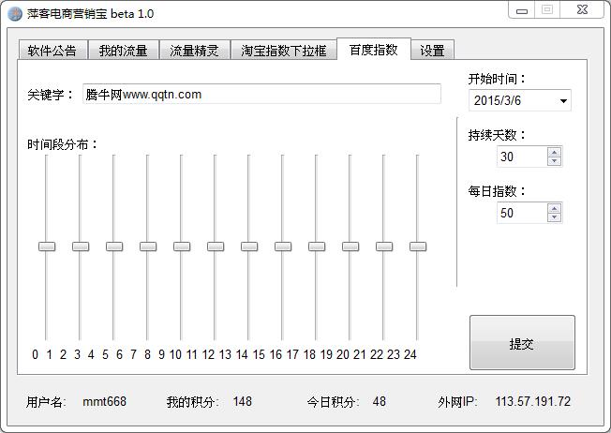The image size is (611, 433).
Task: Increase 每日指数 with up arrow
Action: pos(554,208)
